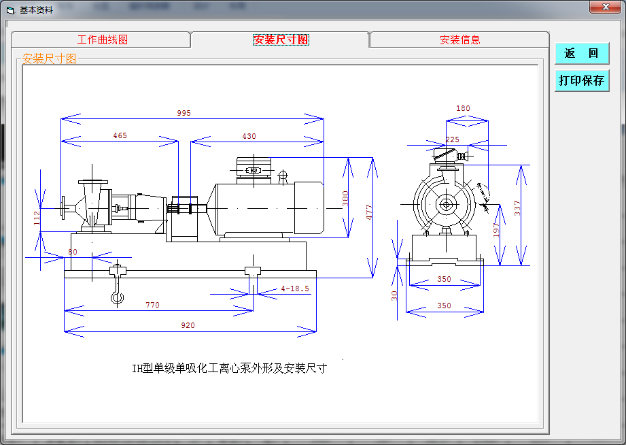Click the 返回 button
The image size is (626, 445).
(x=582, y=53)
